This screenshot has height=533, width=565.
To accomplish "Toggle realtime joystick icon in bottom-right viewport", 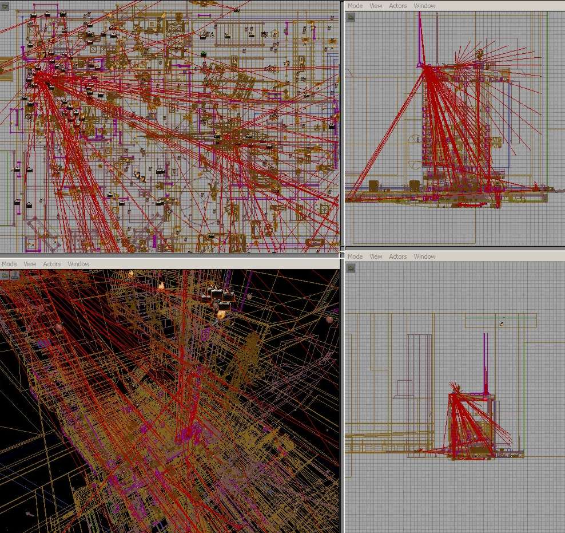I will [351, 268].
